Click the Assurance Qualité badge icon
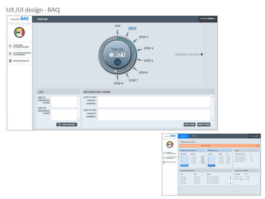The height and width of the screenshot is (199, 265). pyautogui.click(x=10, y=61)
